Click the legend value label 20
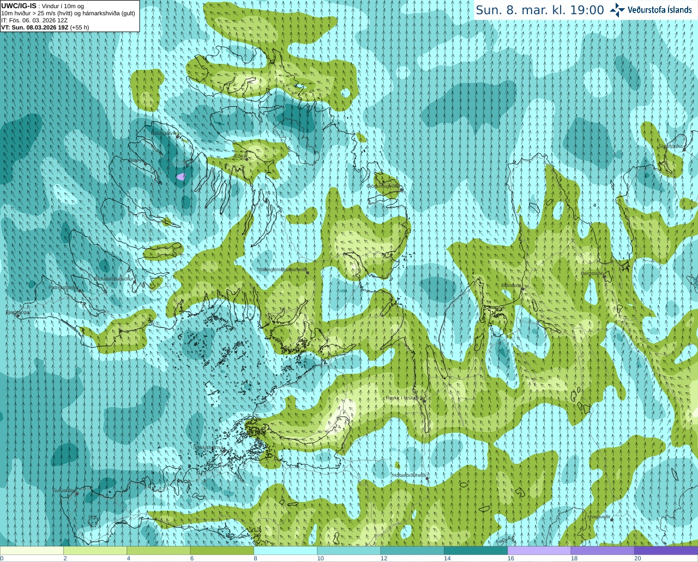The image size is (698, 562). (x=637, y=558)
